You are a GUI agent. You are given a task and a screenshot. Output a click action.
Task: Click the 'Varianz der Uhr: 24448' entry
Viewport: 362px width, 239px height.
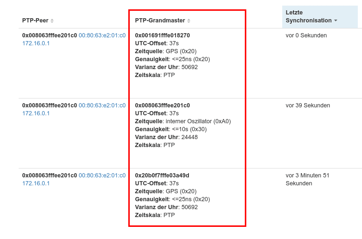point(166,137)
